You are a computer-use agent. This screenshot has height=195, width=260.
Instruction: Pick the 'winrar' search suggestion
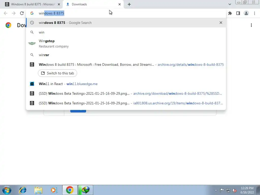(126, 55)
